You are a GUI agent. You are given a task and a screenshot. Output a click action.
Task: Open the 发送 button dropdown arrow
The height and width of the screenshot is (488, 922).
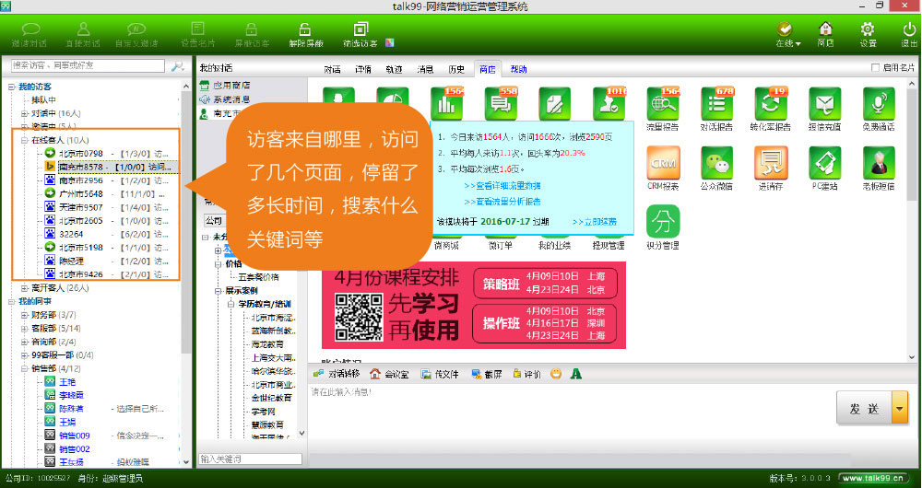pos(900,407)
